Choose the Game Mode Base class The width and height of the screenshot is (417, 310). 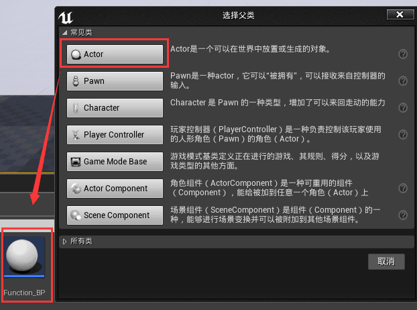click(115, 162)
